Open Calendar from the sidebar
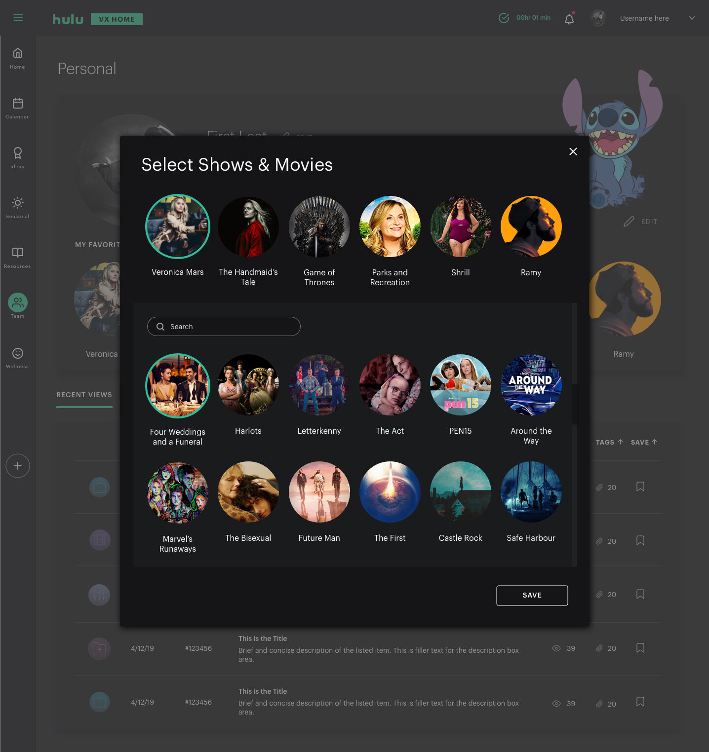 [17, 108]
